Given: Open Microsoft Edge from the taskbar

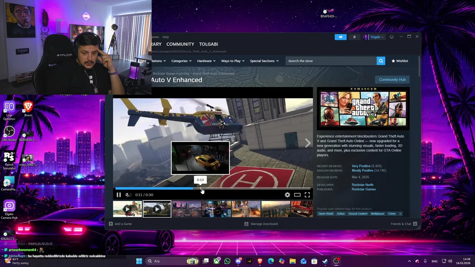Looking at the screenshot, I should 271,261.
